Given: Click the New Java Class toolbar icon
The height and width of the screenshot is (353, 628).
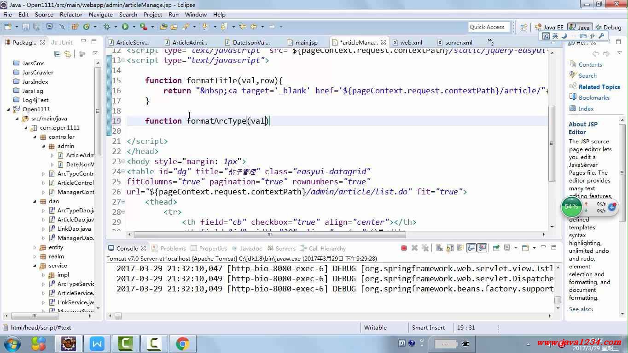Looking at the screenshot, I should (x=86, y=27).
